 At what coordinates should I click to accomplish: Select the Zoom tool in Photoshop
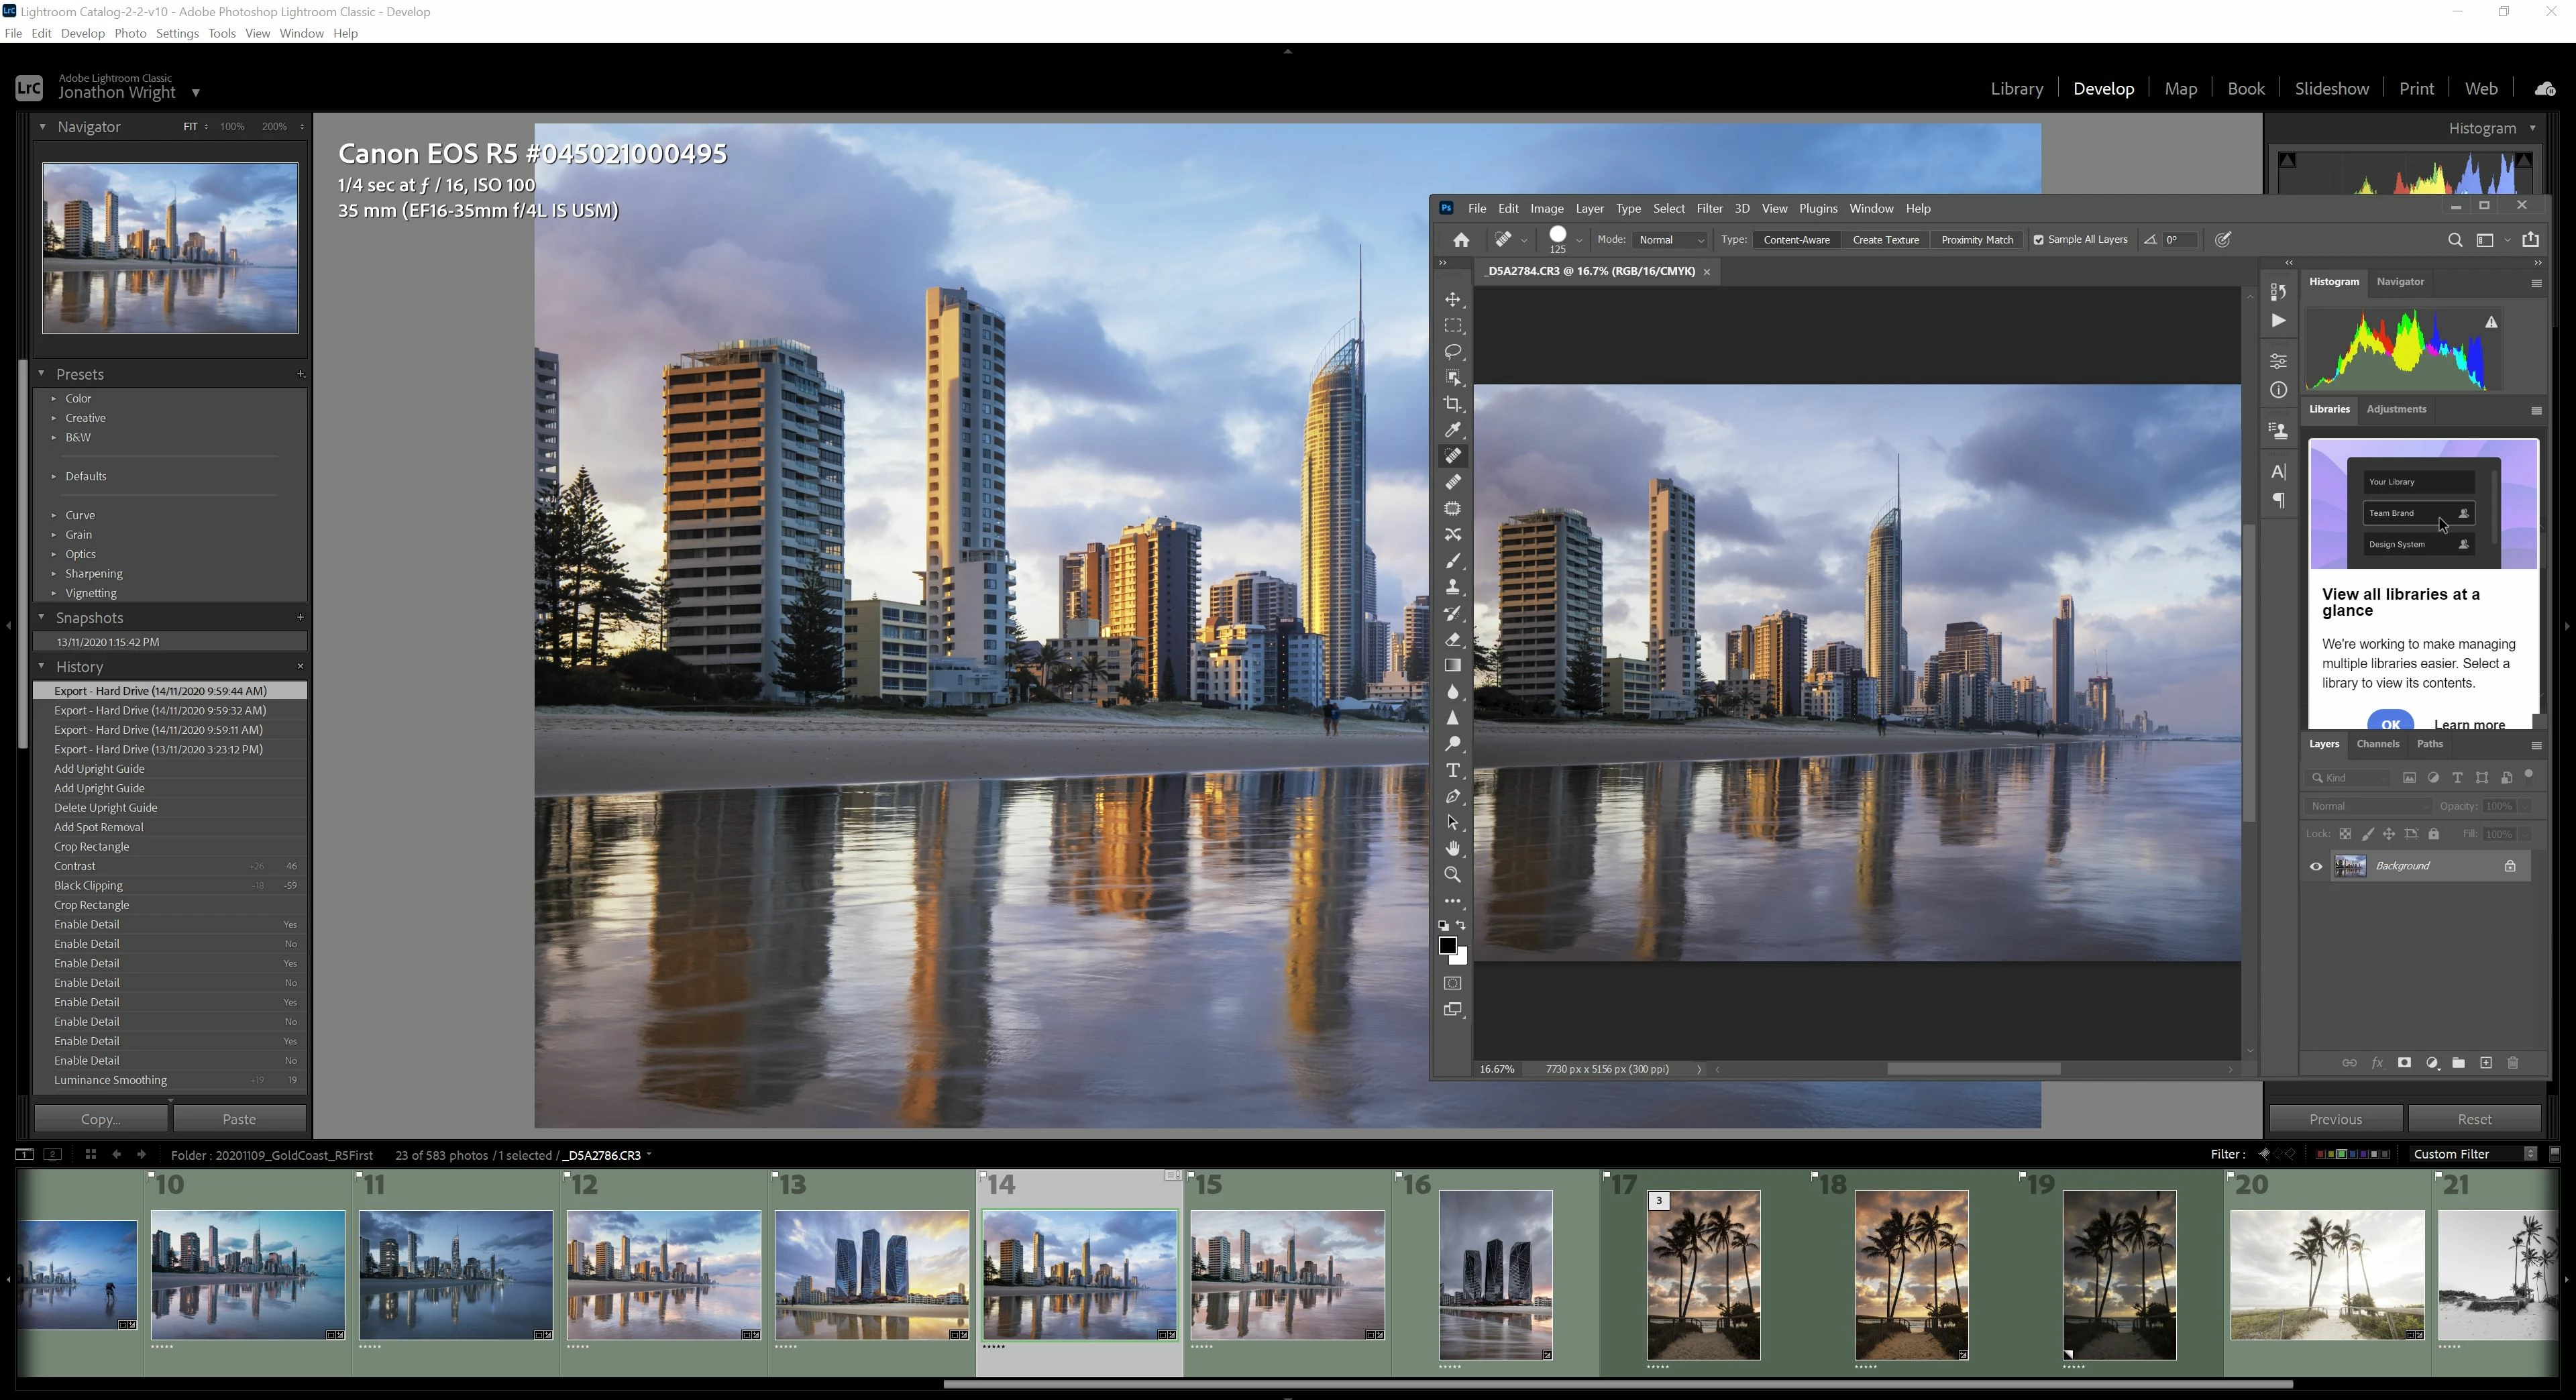click(x=1453, y=875)
